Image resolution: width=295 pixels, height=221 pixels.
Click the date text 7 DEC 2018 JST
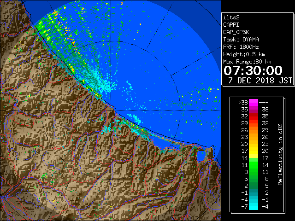click(260, 81)
